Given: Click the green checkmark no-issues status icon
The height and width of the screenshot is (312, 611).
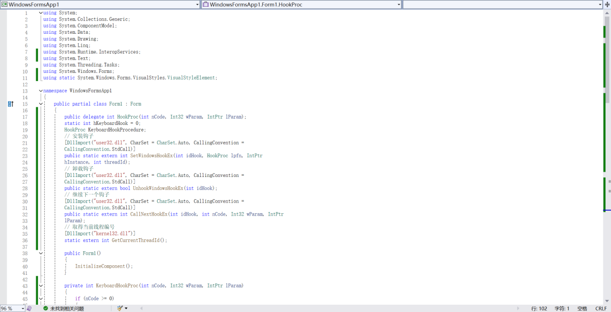Looking at the screenshot, I should [x=45, y=308].
